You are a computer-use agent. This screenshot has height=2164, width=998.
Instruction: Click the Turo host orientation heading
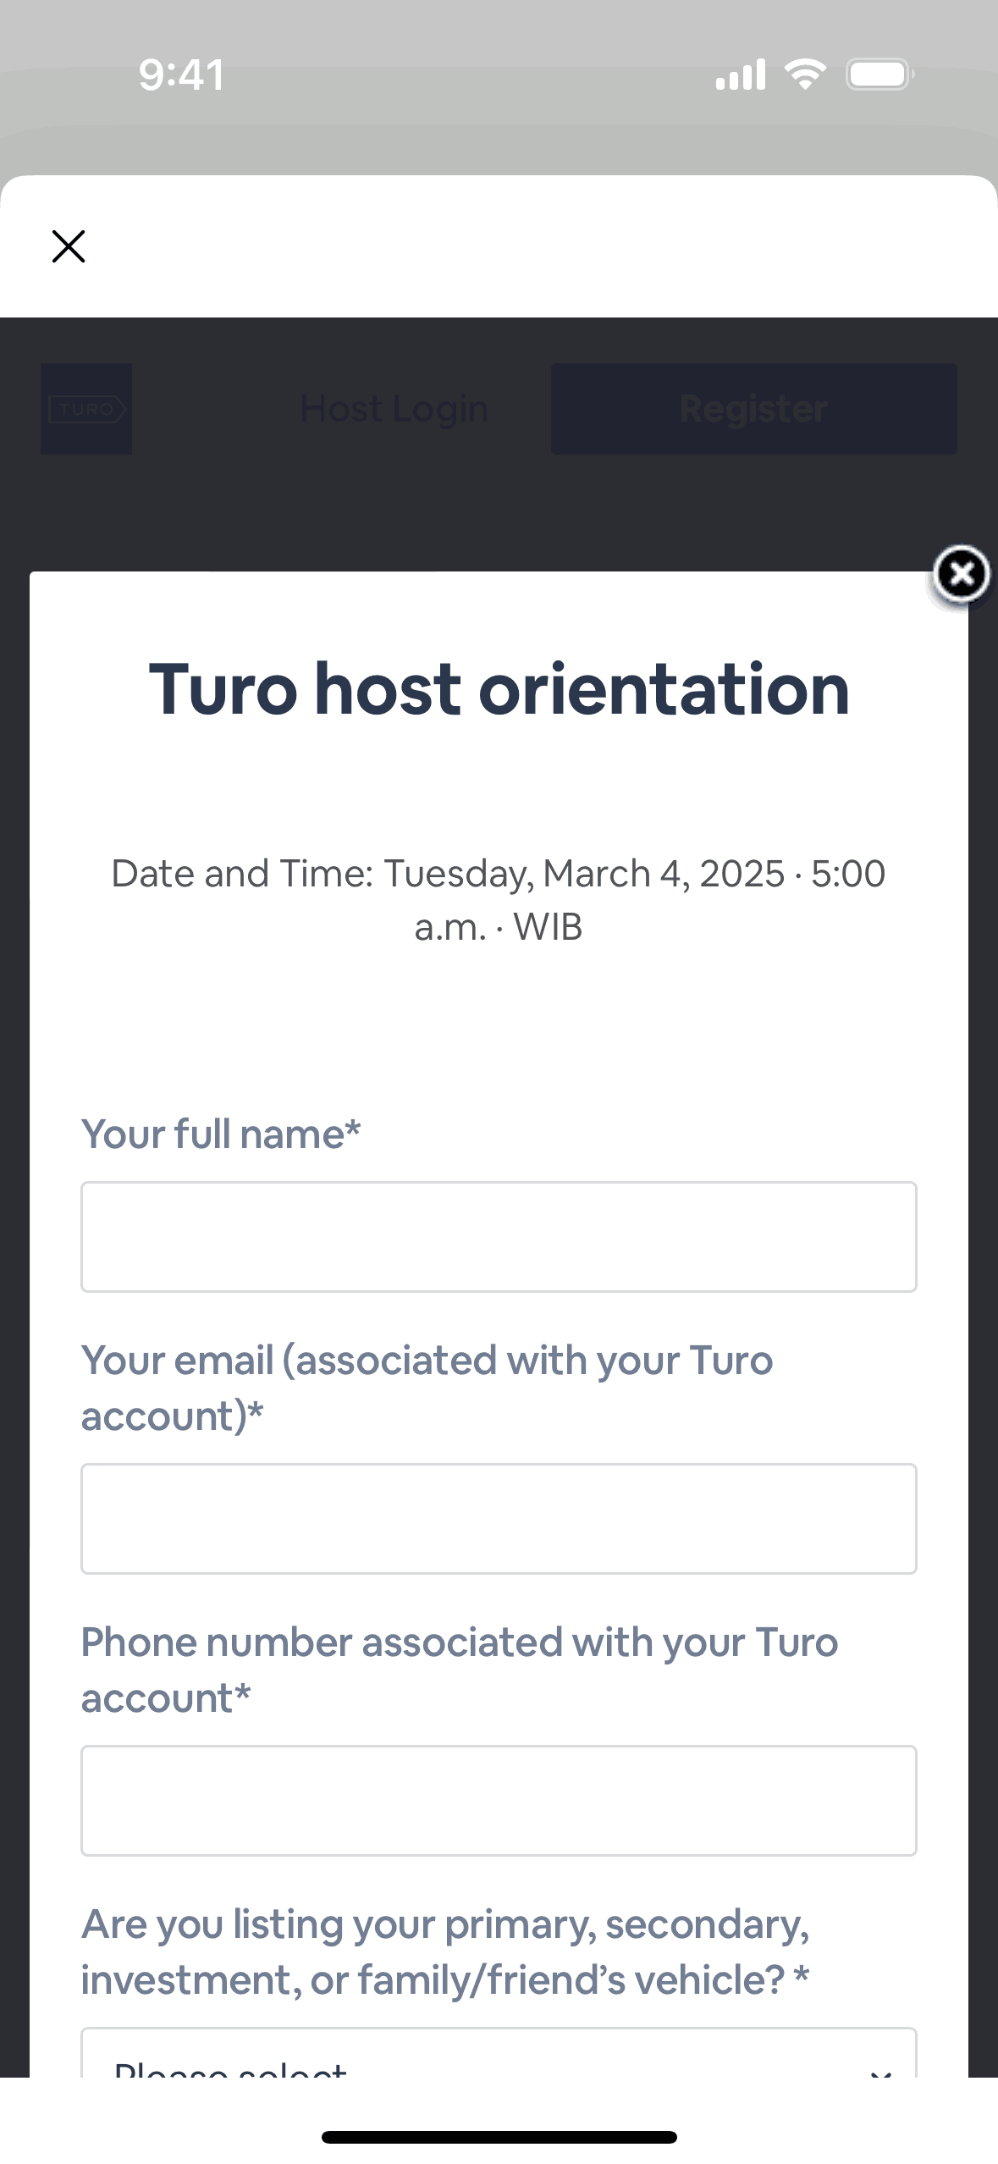[x=499, y=689]
